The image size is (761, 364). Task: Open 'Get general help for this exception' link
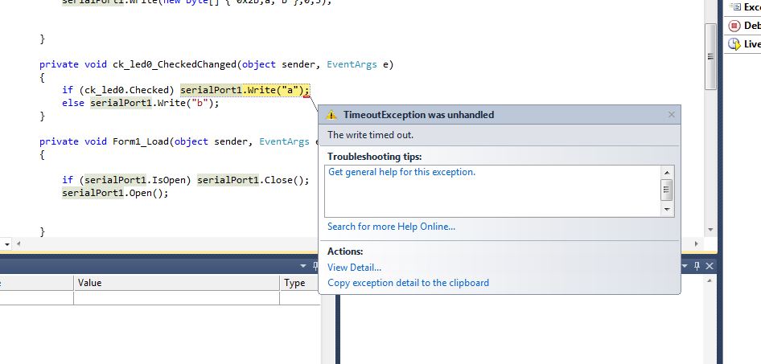402,172
